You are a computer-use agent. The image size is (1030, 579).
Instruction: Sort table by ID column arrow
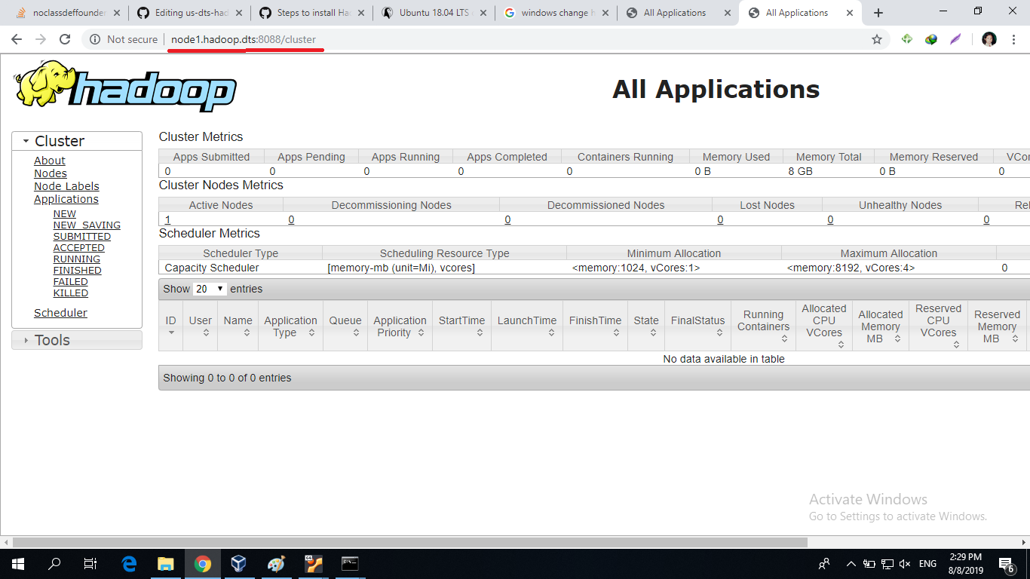point(171,332)
